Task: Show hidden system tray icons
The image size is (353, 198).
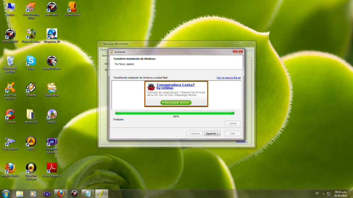Action: tap(323, 194)
